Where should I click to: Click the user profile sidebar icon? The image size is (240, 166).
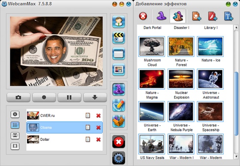[x=119, y=22]
